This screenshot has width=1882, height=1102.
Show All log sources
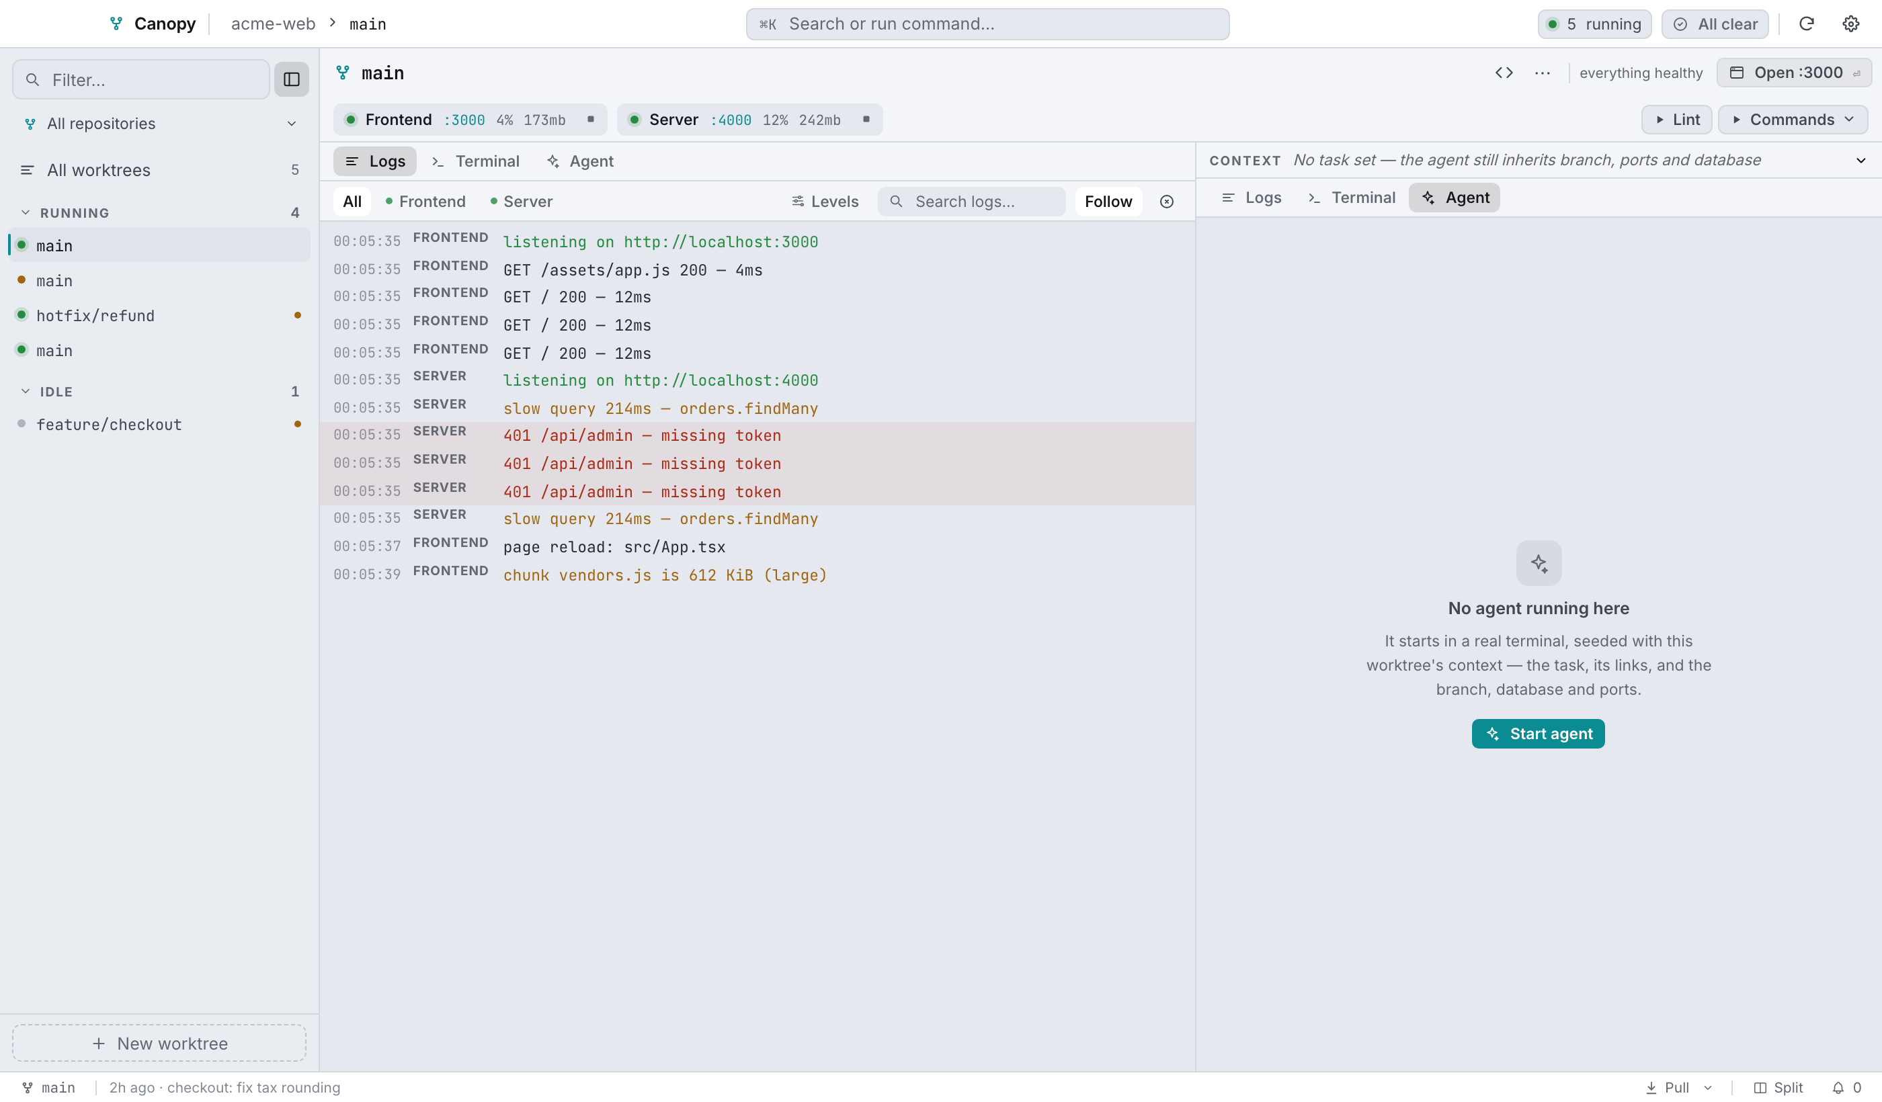(352, 202)
